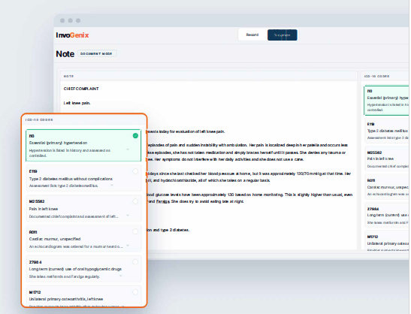
Task: Click 'She takes metformin and Farxiga regularly' text
Action: [65, 276]
